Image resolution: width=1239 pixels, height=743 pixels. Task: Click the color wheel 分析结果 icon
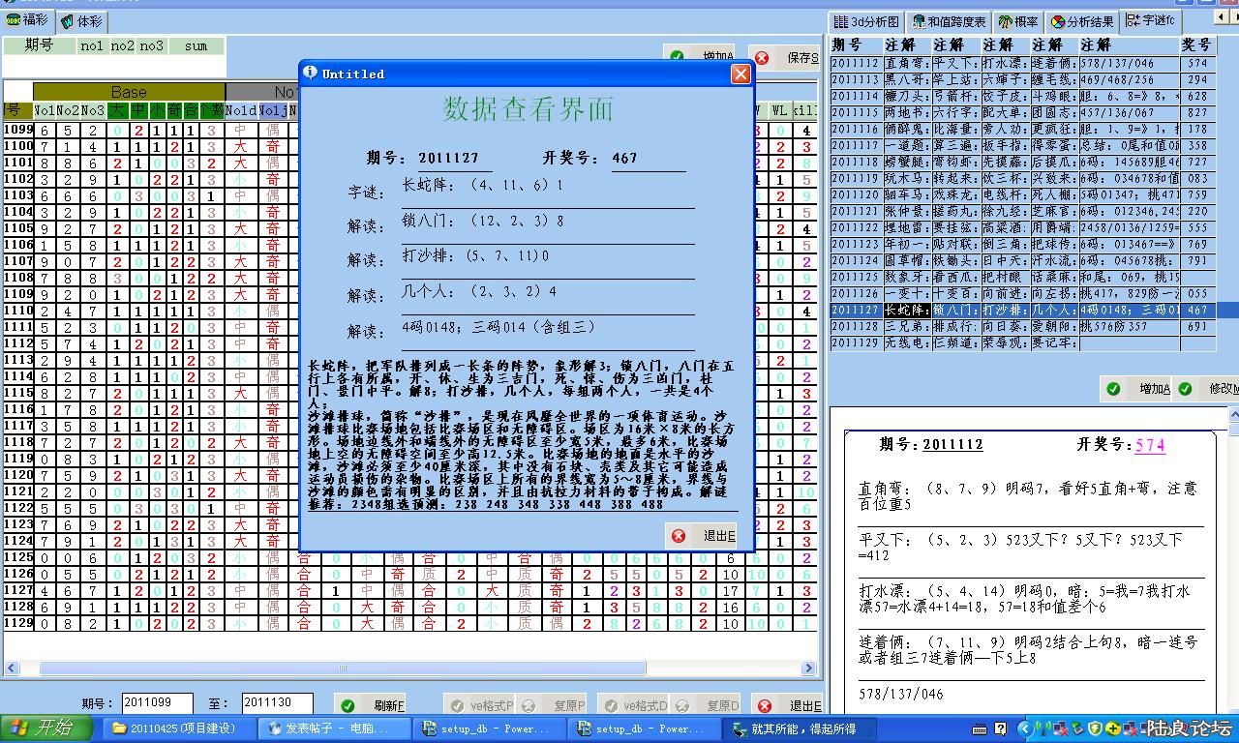pyautogui.click(x=1058, y=21)
